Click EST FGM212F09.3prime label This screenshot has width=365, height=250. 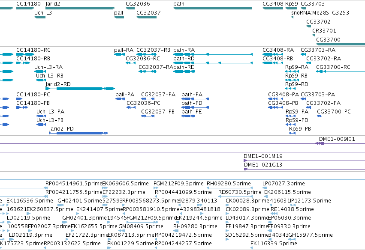[178, 184]
